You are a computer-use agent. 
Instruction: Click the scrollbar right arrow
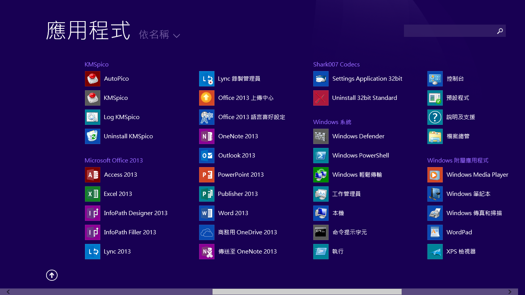[x=510, y=292]
